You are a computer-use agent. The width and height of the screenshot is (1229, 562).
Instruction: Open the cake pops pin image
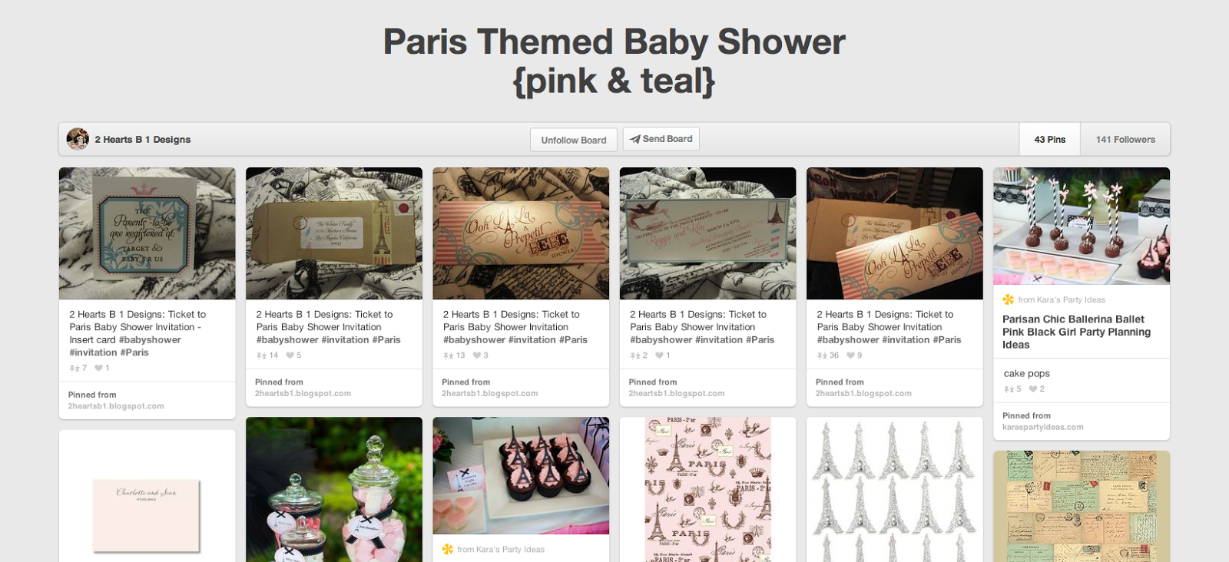1082,226
